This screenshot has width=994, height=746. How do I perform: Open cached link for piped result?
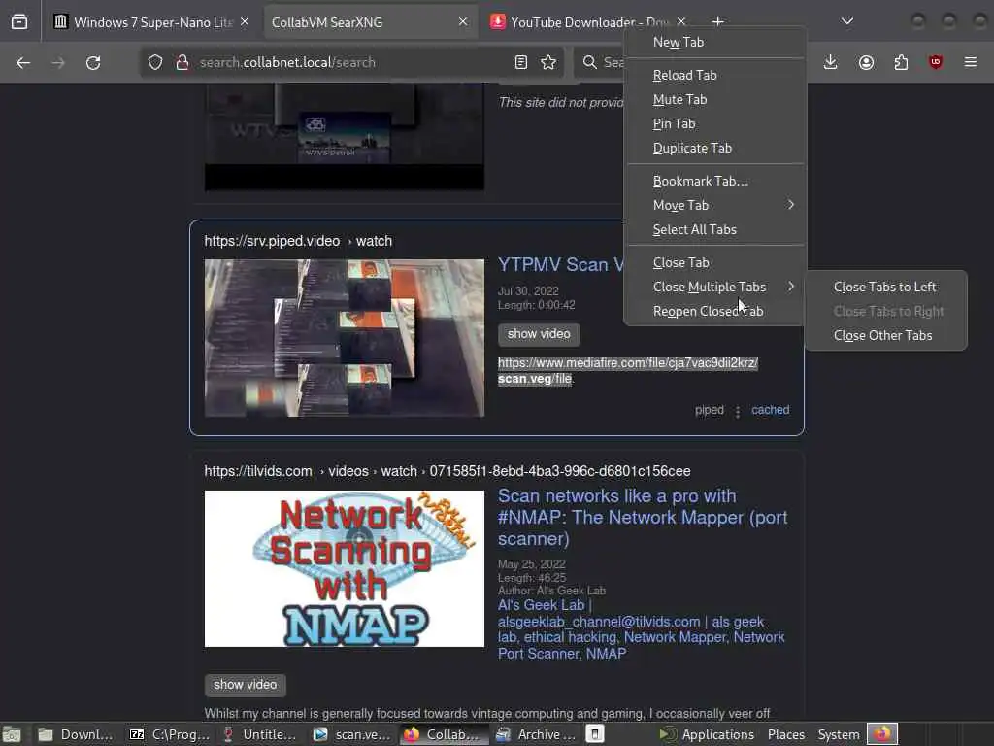(770, 410)
